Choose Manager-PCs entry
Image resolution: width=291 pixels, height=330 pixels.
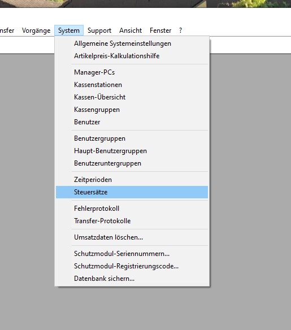pos(132,72)
